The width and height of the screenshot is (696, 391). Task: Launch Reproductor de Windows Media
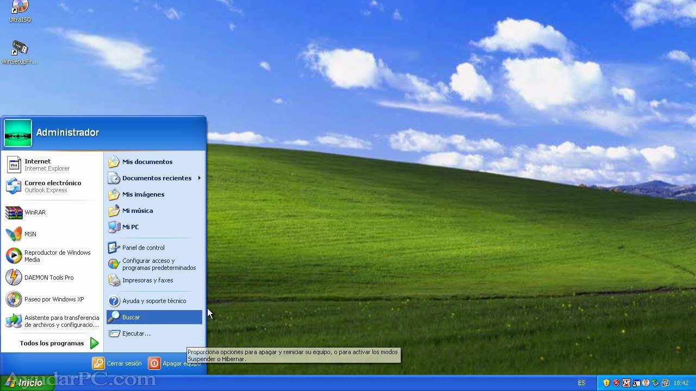52,256
